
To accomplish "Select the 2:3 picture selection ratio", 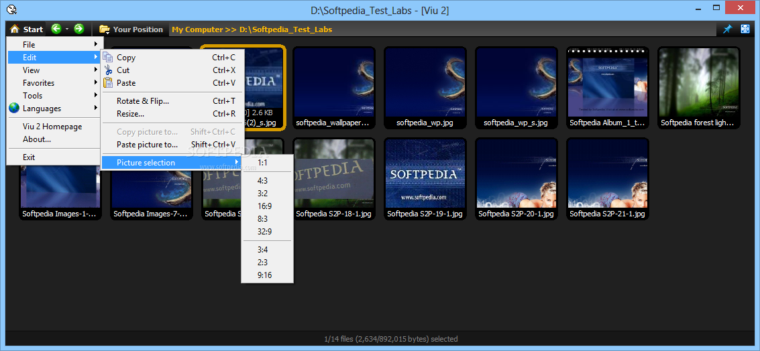I will 267,263.
